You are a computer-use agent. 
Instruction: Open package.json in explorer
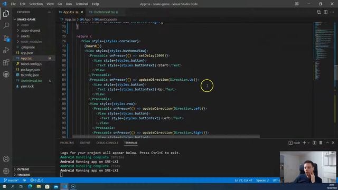(30, 70)
